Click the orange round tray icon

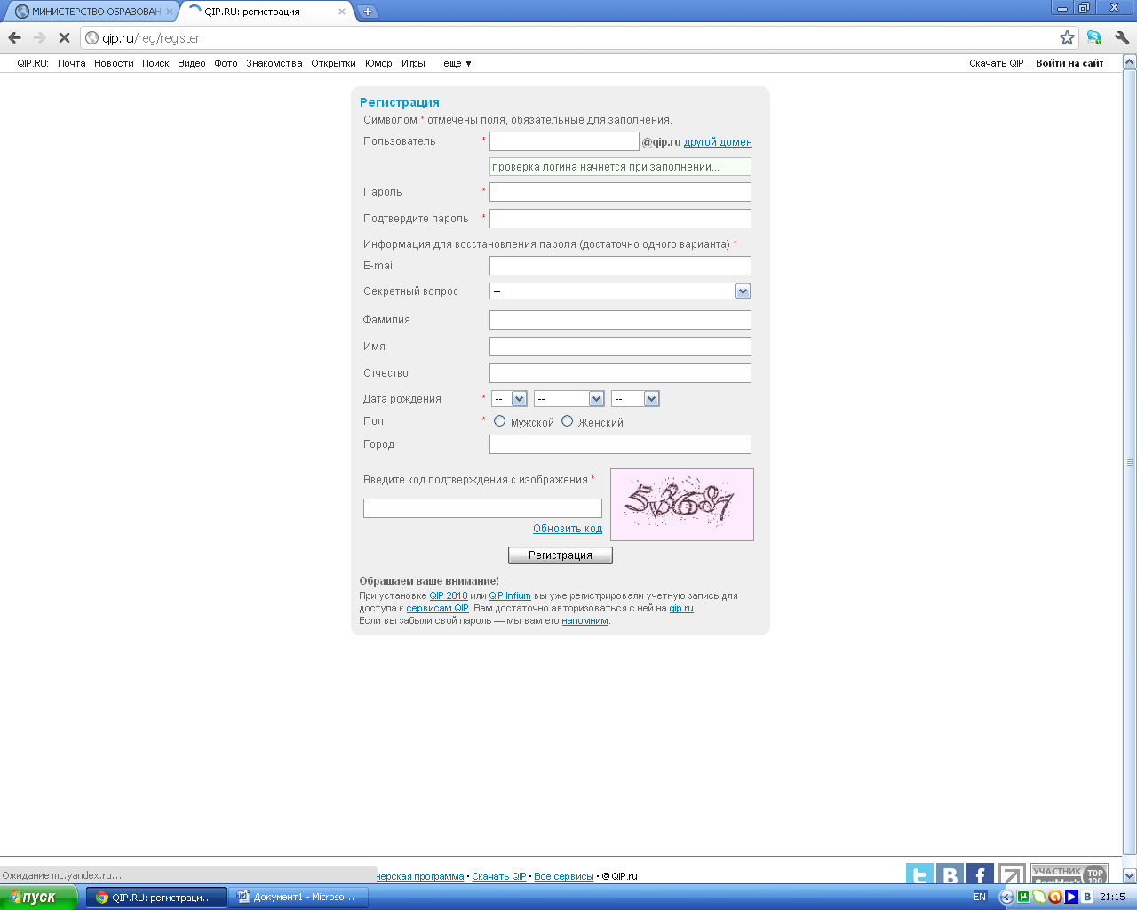[1054, 897]
